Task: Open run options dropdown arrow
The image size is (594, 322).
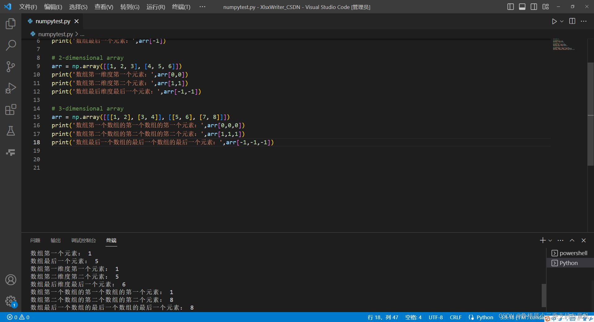Action: (x=562, y=21)
